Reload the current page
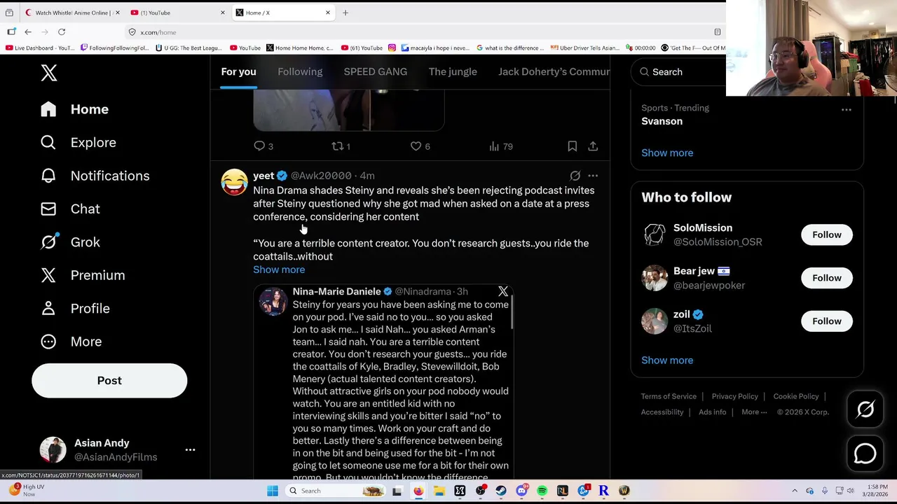897x504 pixels. [x=62, y=32]
